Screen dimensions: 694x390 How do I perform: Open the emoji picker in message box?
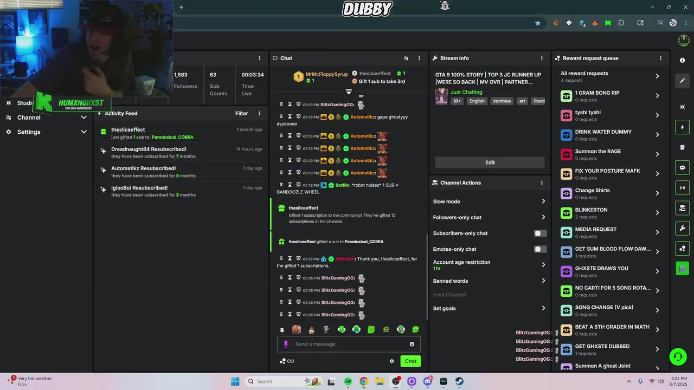pos(412,344)
